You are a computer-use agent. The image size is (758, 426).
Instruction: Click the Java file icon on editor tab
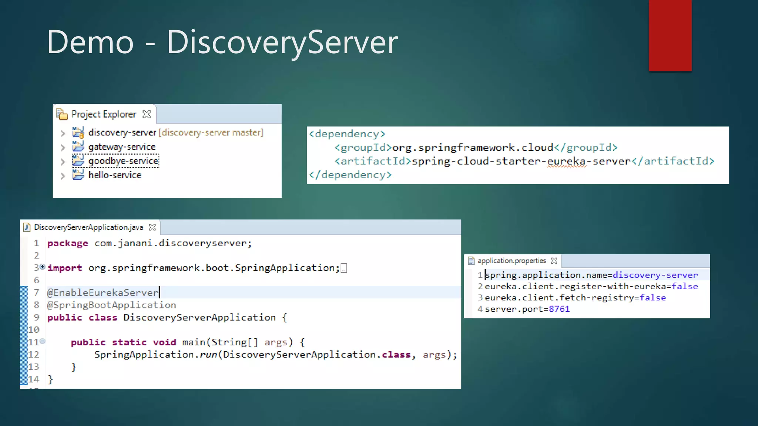click(x=27, y=227)
